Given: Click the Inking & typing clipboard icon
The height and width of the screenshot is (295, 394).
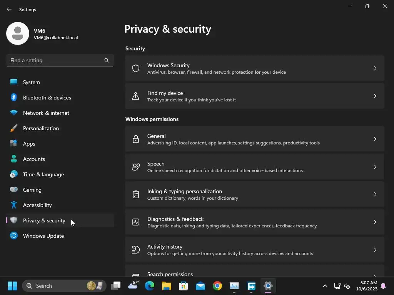Looking at the screenshot, I should 136,194.
